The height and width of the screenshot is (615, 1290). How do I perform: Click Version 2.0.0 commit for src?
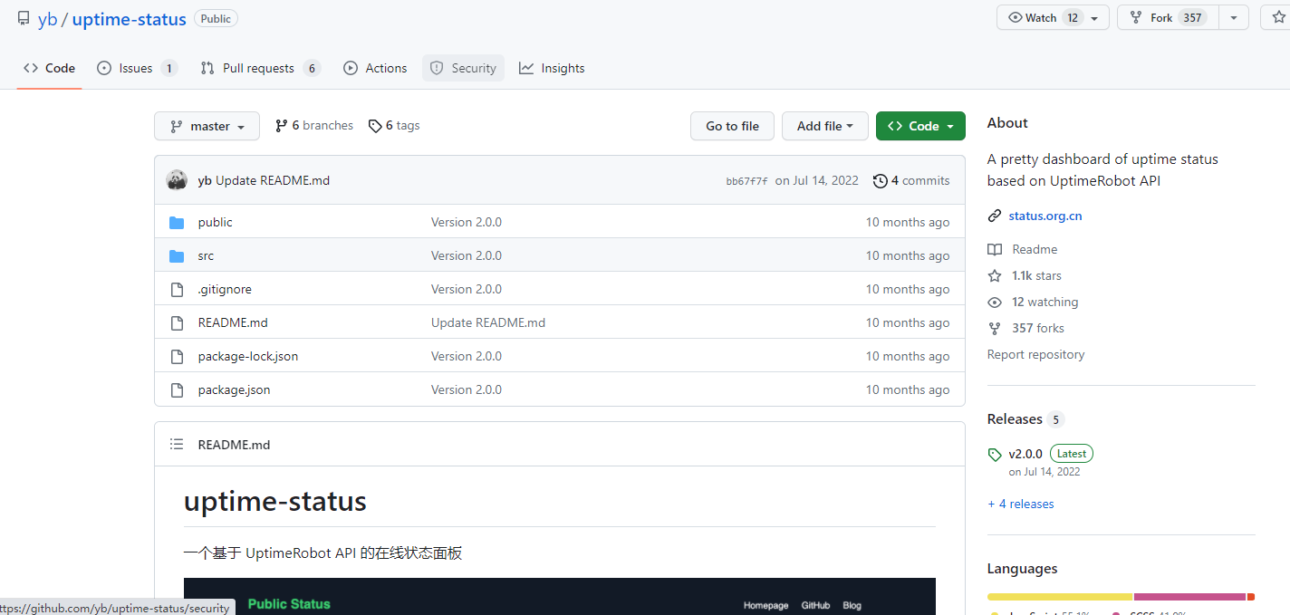coord(467,255)
